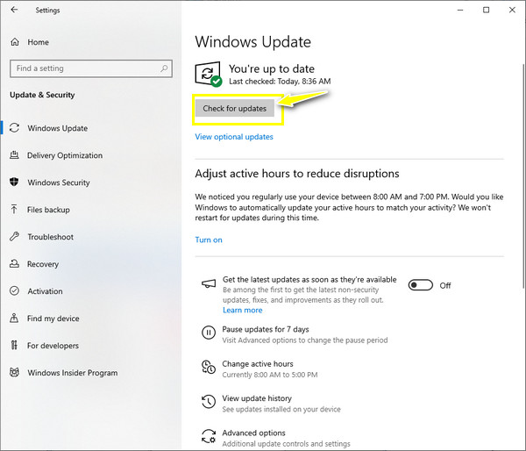Click the Home house icon
The width and height of the screenshot is (526, 451).
(15, 42)
